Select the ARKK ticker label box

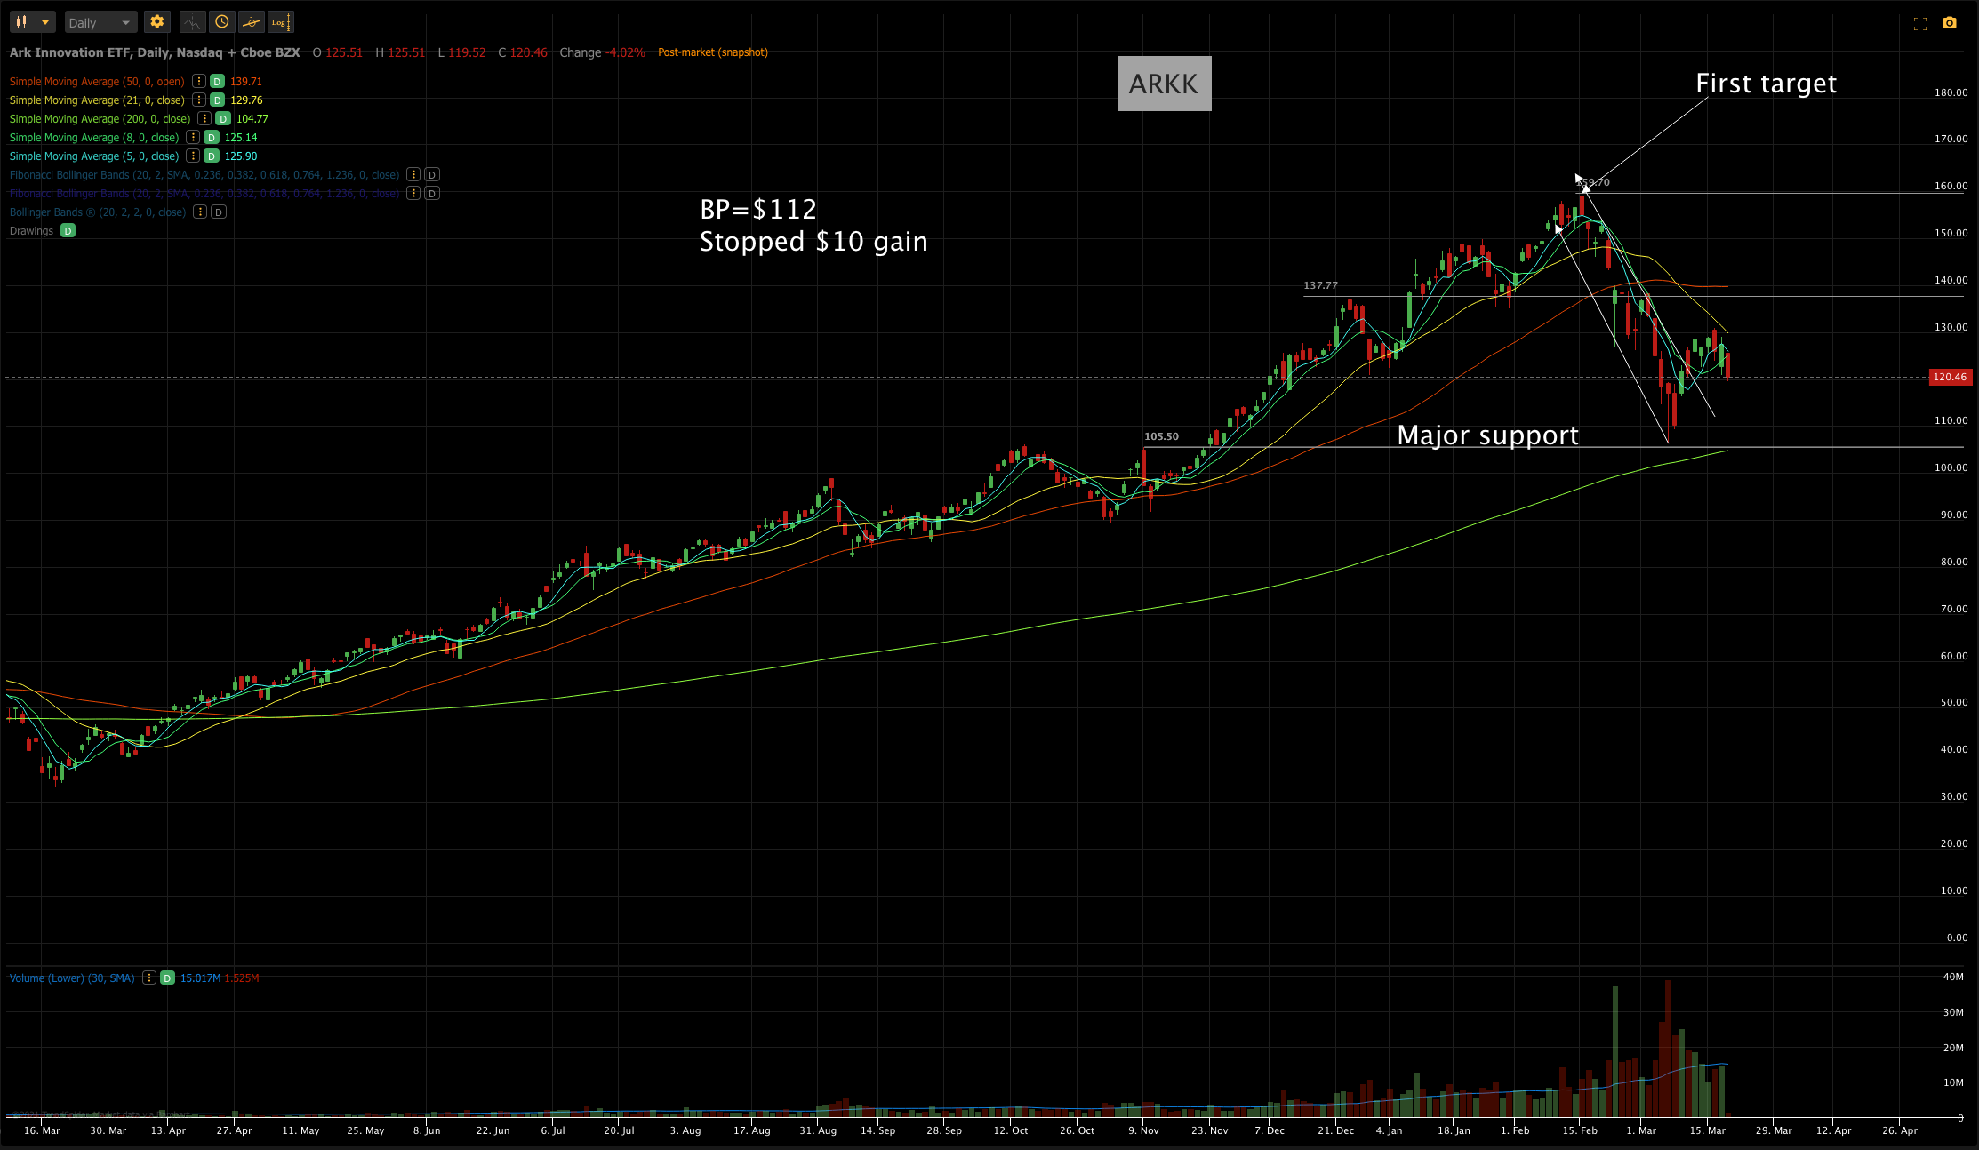click(x=1164, y=84)
